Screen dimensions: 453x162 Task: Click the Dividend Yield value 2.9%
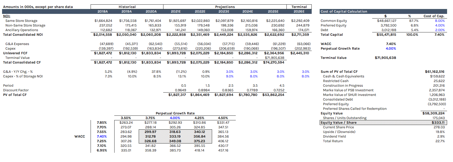[x=441, y=137]
